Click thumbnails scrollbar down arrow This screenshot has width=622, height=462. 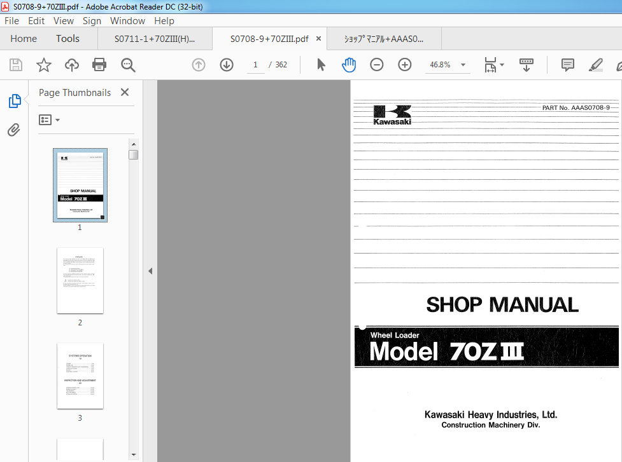click(134, 455)
